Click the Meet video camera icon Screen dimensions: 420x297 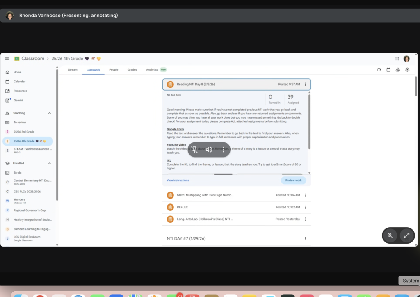point(379,70)
